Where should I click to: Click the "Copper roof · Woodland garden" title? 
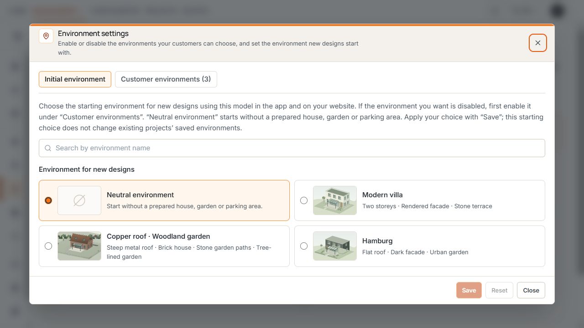[x=158, y=236]
